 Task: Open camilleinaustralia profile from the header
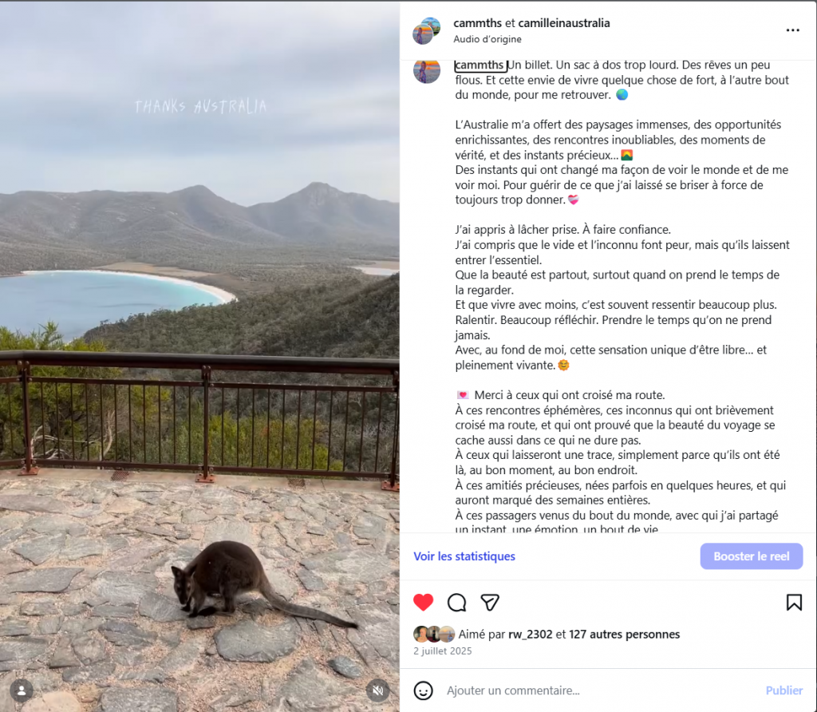564,23
